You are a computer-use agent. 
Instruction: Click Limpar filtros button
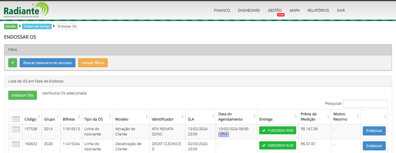tap(93, 63)
